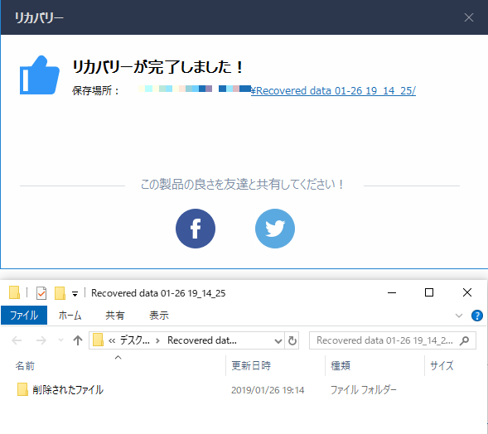Image resolution: width=488 pixels, height=434 pixels.
Task: Switch to the ホーム ribbon tab
Action: point(70,316)
